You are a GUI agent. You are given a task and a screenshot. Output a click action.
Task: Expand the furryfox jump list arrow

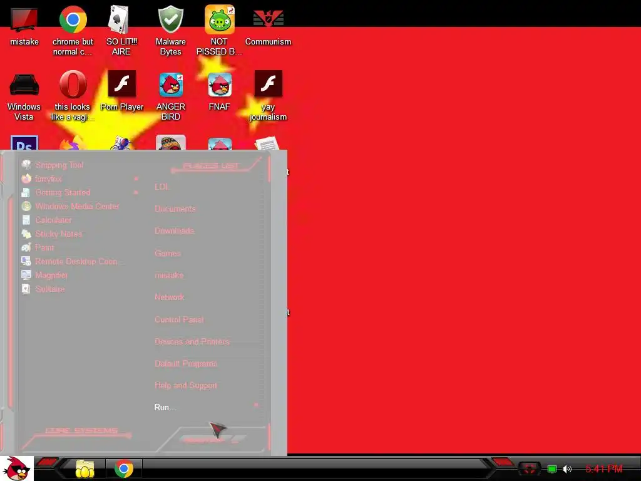click(136, 178)
